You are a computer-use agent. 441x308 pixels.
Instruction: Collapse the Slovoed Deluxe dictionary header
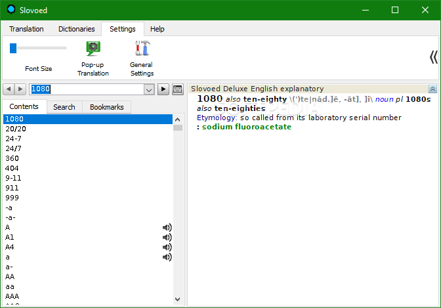432,89
